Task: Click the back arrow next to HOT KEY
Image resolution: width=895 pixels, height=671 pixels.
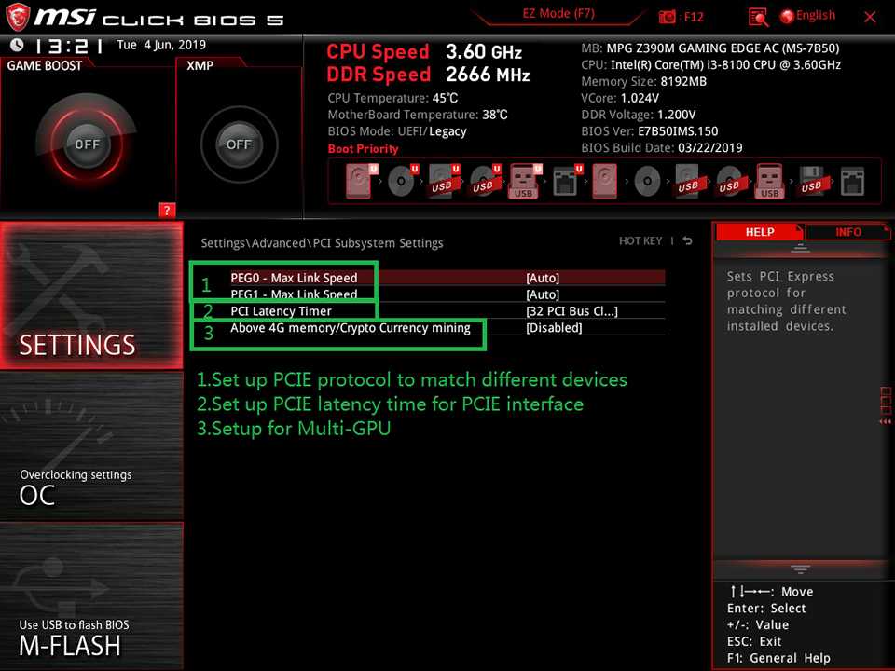Action: pyautogui.click(x=687, y=241)
